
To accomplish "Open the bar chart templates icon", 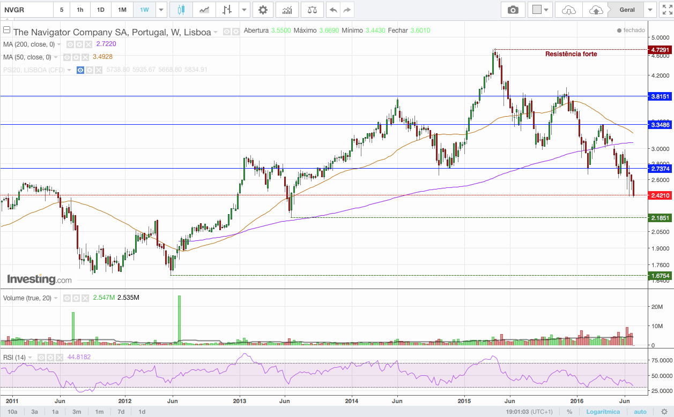I will click(287, 10).
